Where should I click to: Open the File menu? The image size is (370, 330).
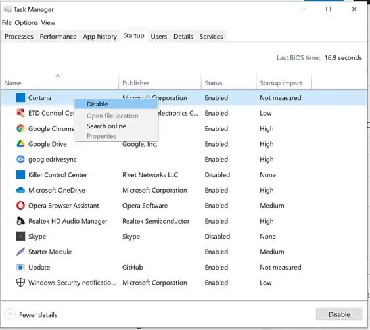[7, 22]
